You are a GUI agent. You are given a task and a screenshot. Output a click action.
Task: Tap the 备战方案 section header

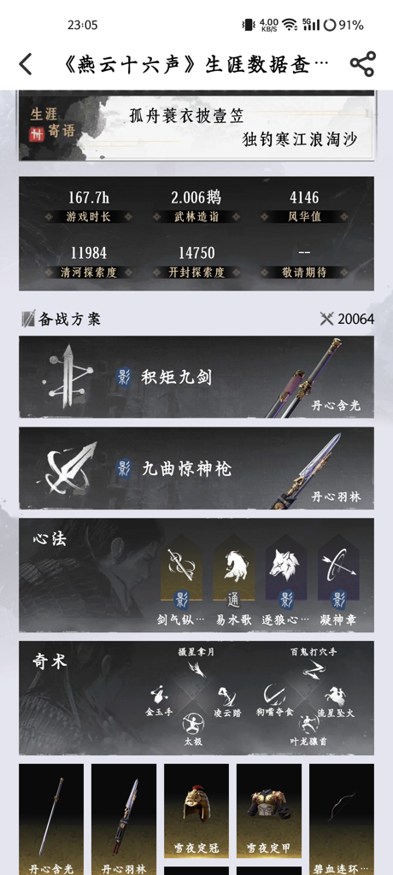(x=62, y=320)
